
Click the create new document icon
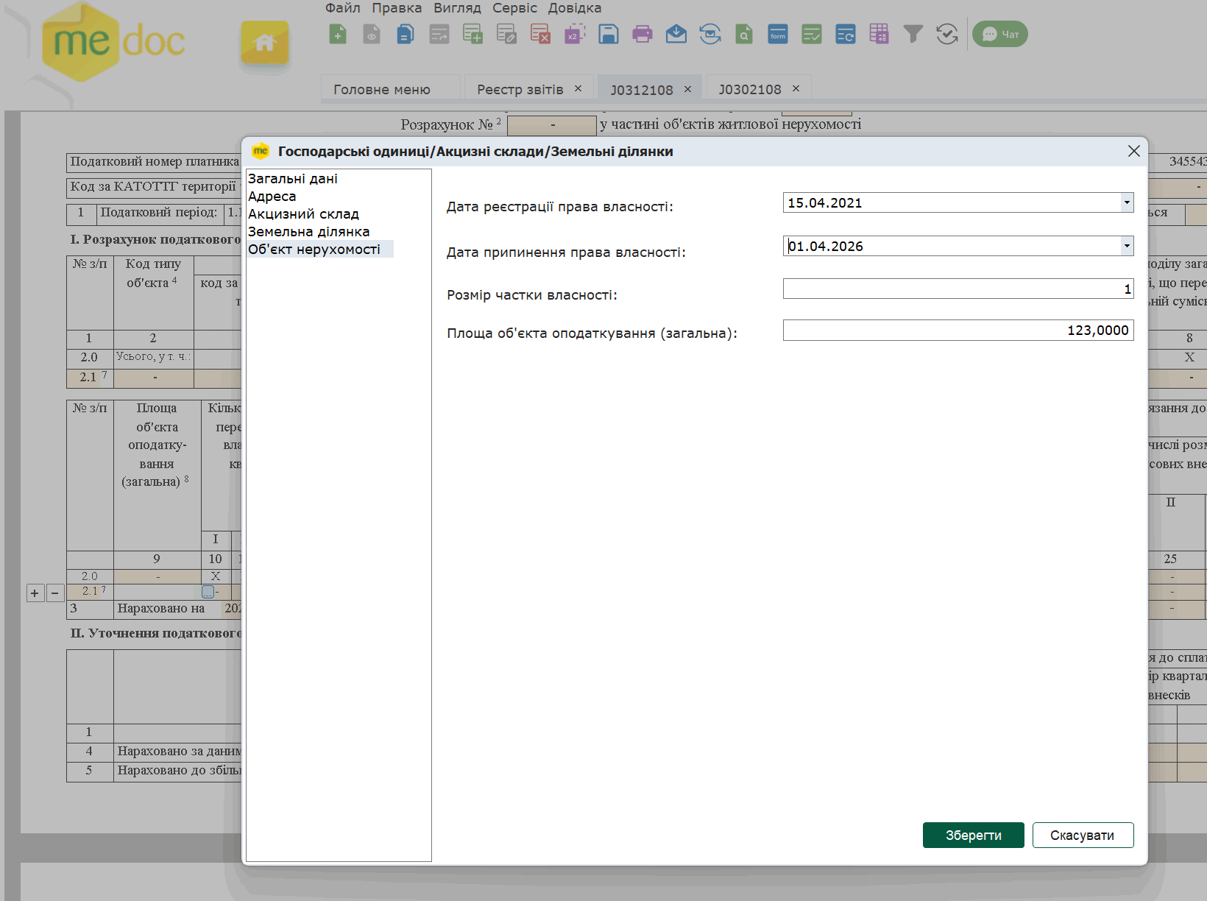337,34
